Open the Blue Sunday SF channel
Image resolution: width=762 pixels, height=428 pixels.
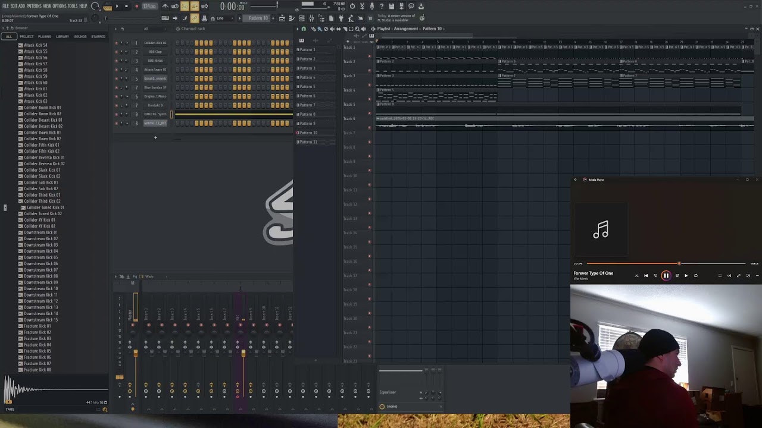tap(155, 87)
